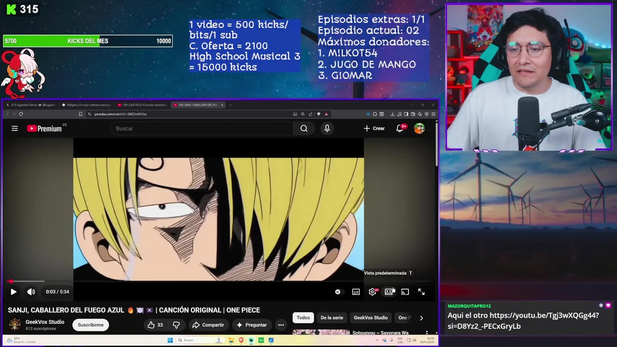Switch to the JugandorCriticon X tab
Viewport: 617px width, 347px height.
click(31, 105)
